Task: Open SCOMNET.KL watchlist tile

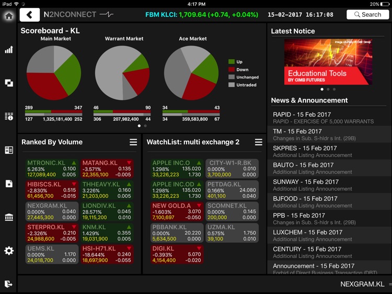Action: point(232,211)
